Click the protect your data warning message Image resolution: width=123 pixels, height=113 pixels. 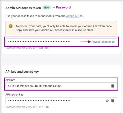coord(64,28)
